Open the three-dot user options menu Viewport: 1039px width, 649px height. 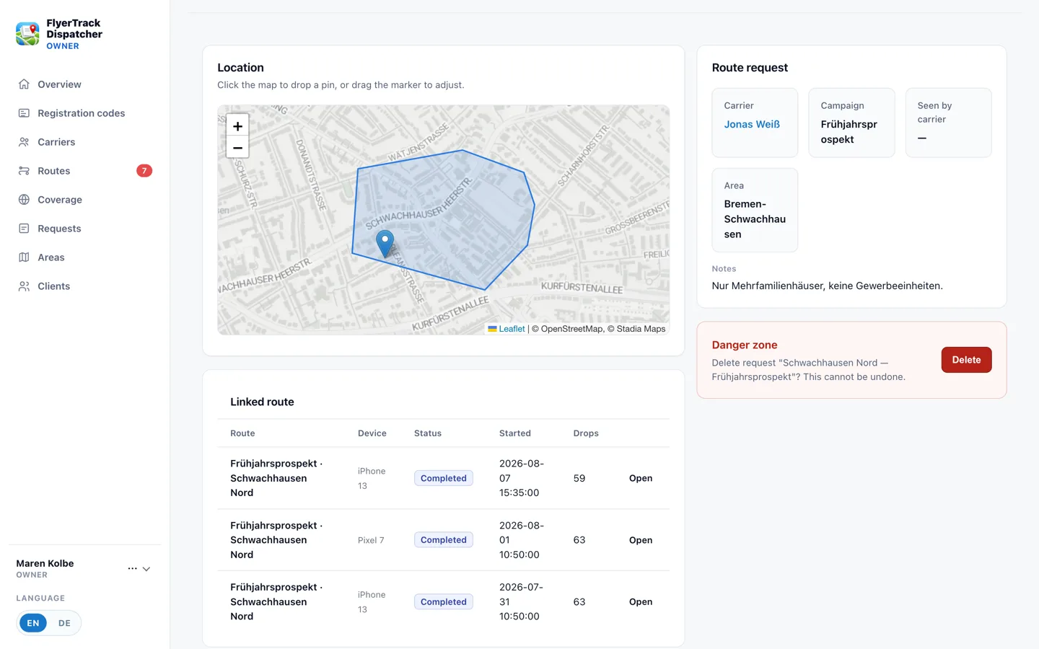point(132,569)
